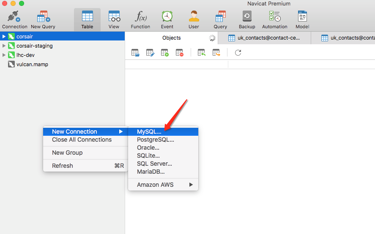Click the lhc-dev connection icon
The height and width of the screenshot is (234, 375).
tap(11, 55)
